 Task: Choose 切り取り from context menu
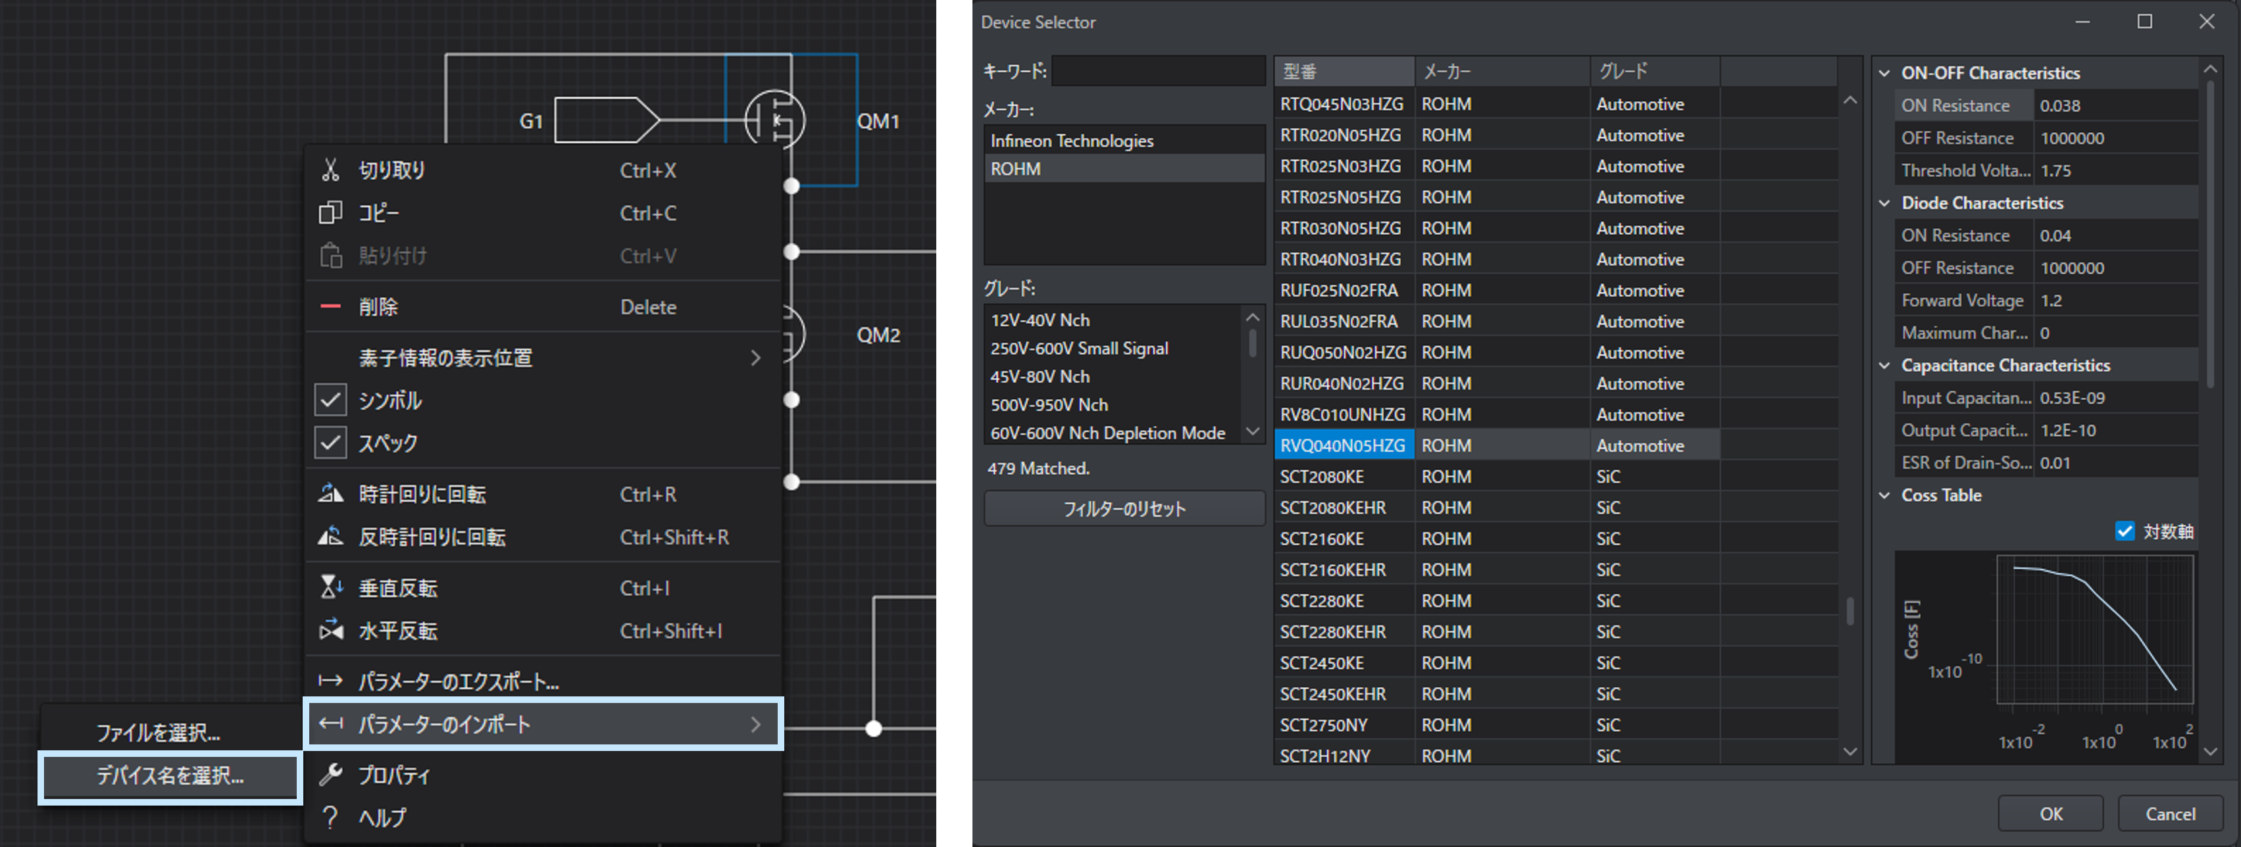pyautogui.click(x=542, y=170)
